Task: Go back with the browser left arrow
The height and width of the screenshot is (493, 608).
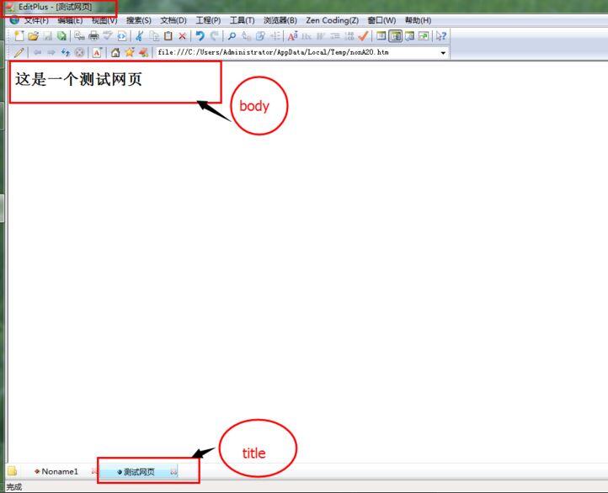Action: [x=38, y=52]
